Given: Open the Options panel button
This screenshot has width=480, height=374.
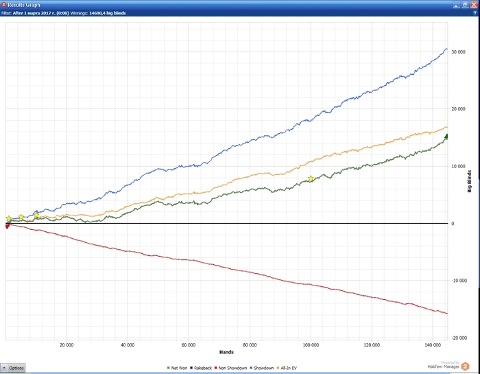Looking at the screenshot, I should tap(13, 368).
